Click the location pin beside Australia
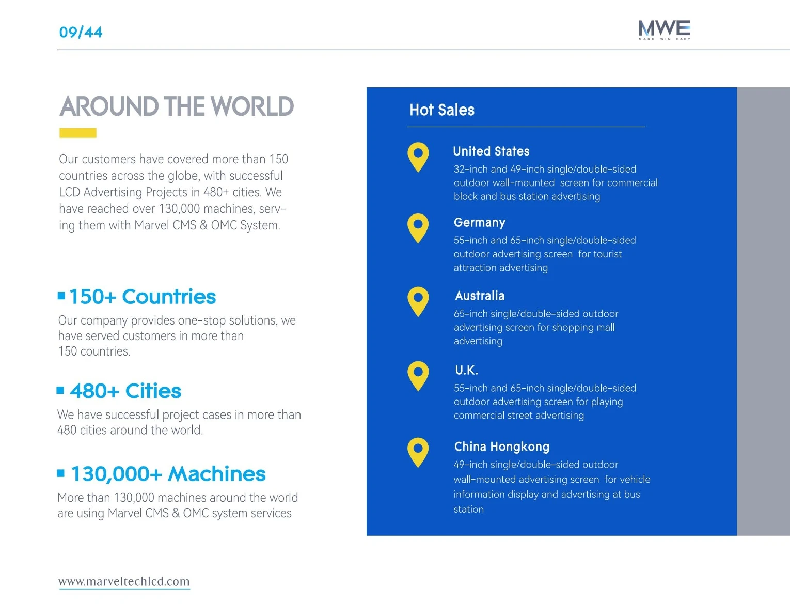 click(418, 302)
